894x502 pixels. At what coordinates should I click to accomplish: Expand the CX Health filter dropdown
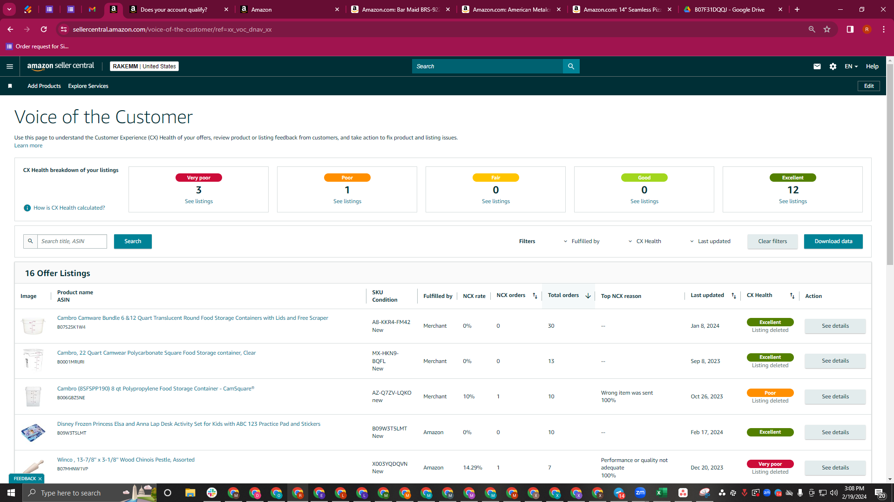pyautogui.click(x=645, y=241)
